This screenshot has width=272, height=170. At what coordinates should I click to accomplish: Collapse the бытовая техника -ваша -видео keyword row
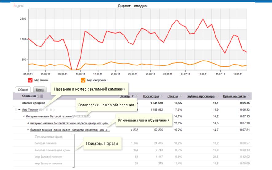tap(28, 130)
